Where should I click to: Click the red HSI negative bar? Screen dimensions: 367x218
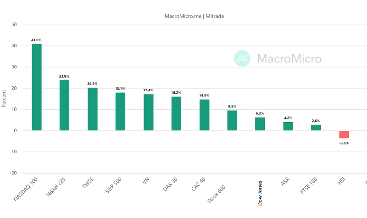pyautogui.click(x=344, y=134)
